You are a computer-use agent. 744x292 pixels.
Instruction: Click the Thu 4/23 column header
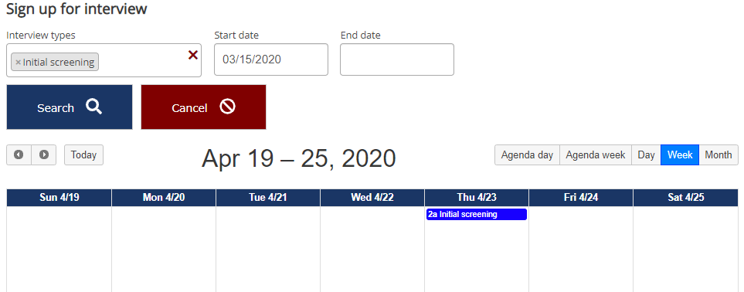tap(477, 198)
